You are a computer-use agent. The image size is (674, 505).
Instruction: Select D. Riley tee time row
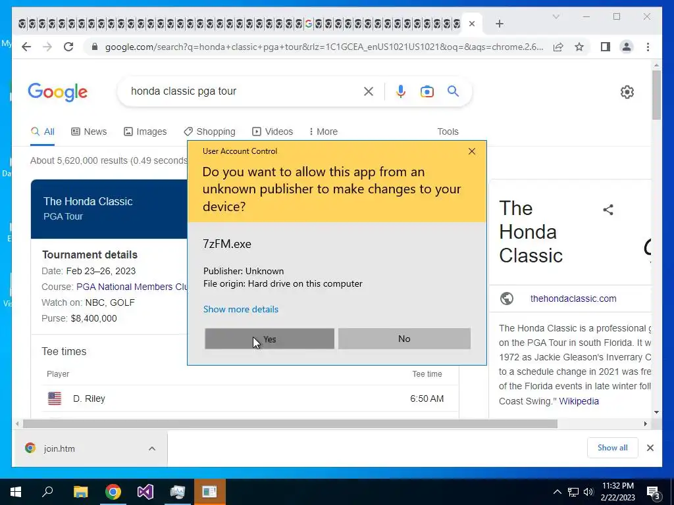(245, 398)
